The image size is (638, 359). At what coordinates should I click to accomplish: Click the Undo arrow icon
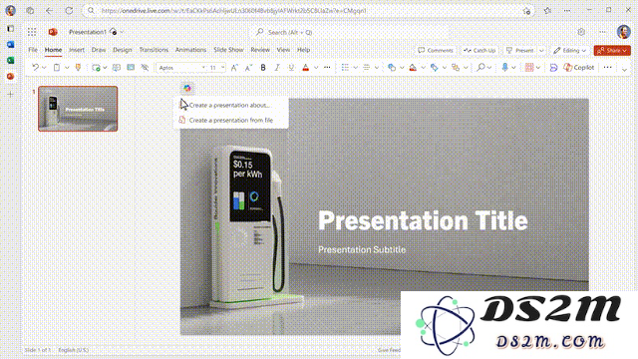(36, 68)
